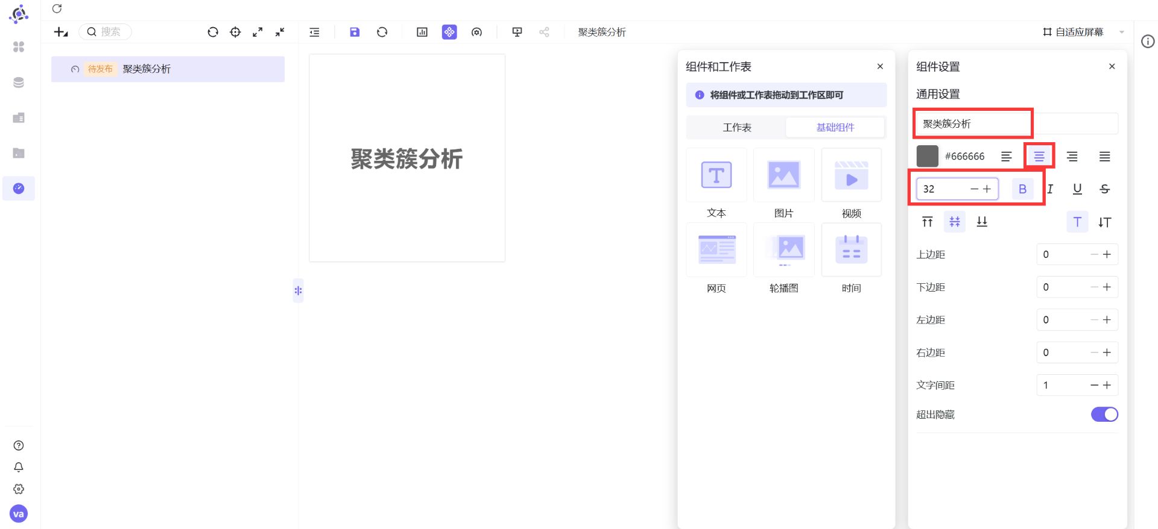Screen dimensions: 1158x529
Task: Align text to middle vertically
Action: (x=954, y=222)
